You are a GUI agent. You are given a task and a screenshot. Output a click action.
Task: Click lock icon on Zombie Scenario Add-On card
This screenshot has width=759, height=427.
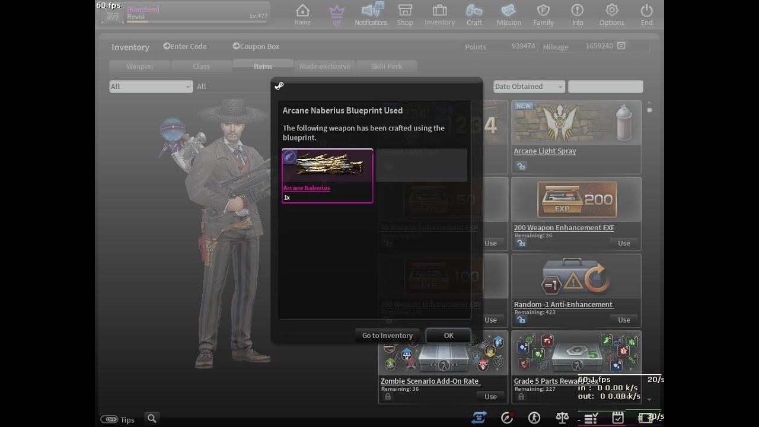[x=388, y=397]
